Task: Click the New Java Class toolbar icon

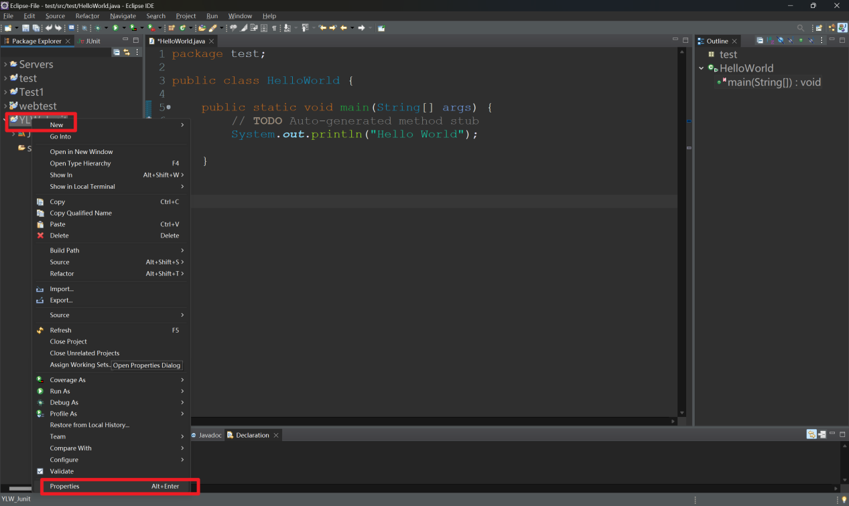Action: pos(183,28)
